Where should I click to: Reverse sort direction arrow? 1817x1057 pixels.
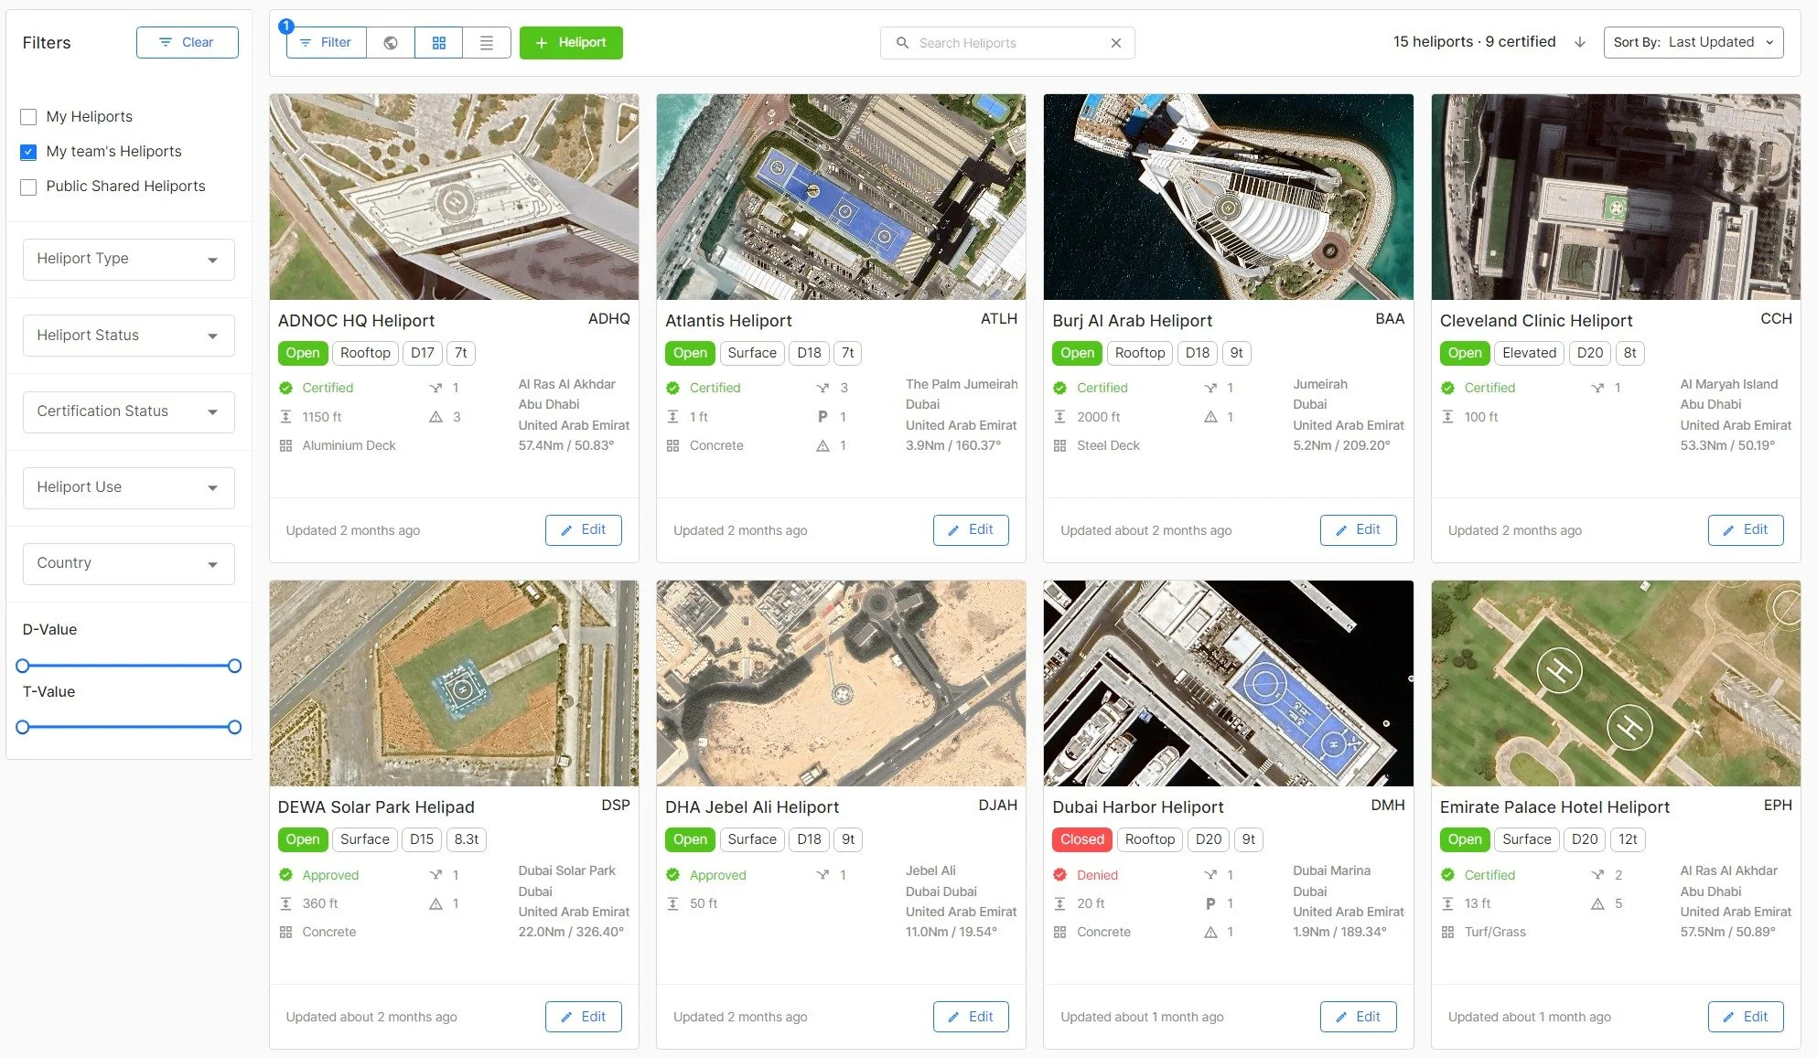coord(1580,42)
